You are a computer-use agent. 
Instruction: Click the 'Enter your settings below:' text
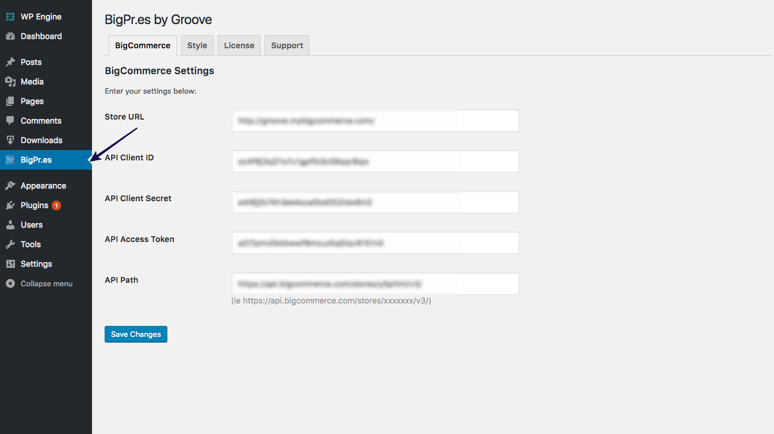[x=151, y=91]
